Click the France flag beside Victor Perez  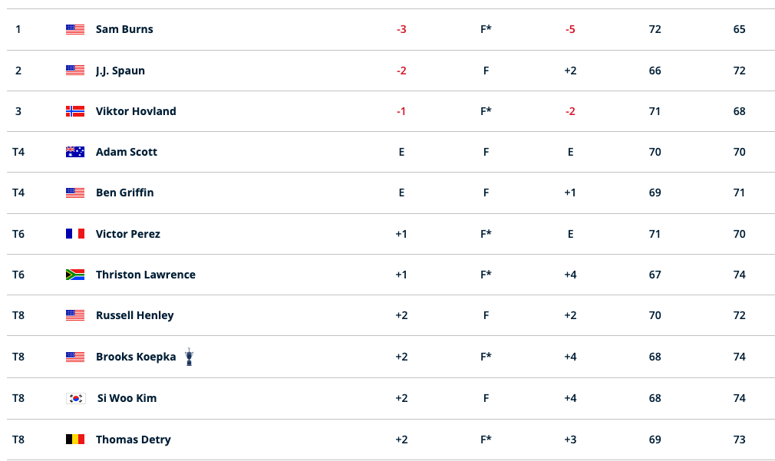75,234
